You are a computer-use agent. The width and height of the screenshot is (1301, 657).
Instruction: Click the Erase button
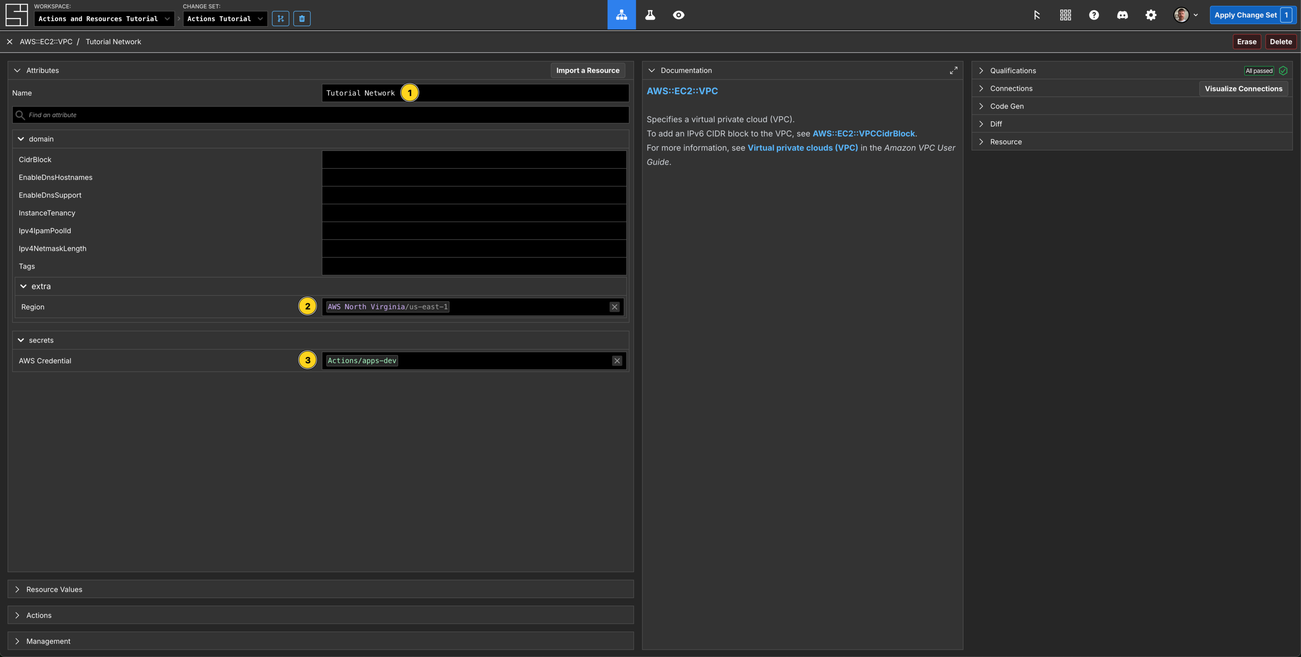[1247, 42]
